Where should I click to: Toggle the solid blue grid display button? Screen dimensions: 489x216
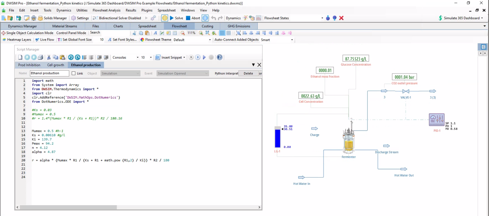click(x=222, y=33)
